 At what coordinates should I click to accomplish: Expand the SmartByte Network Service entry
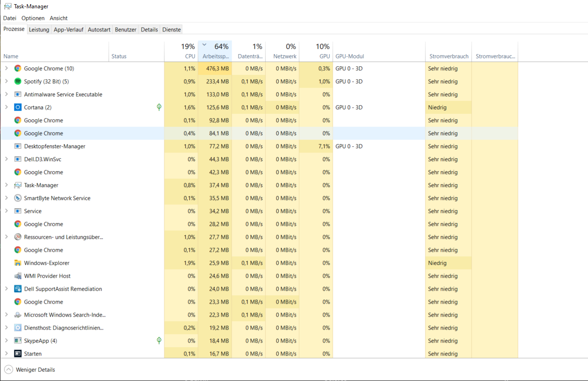tap(6, 198)
